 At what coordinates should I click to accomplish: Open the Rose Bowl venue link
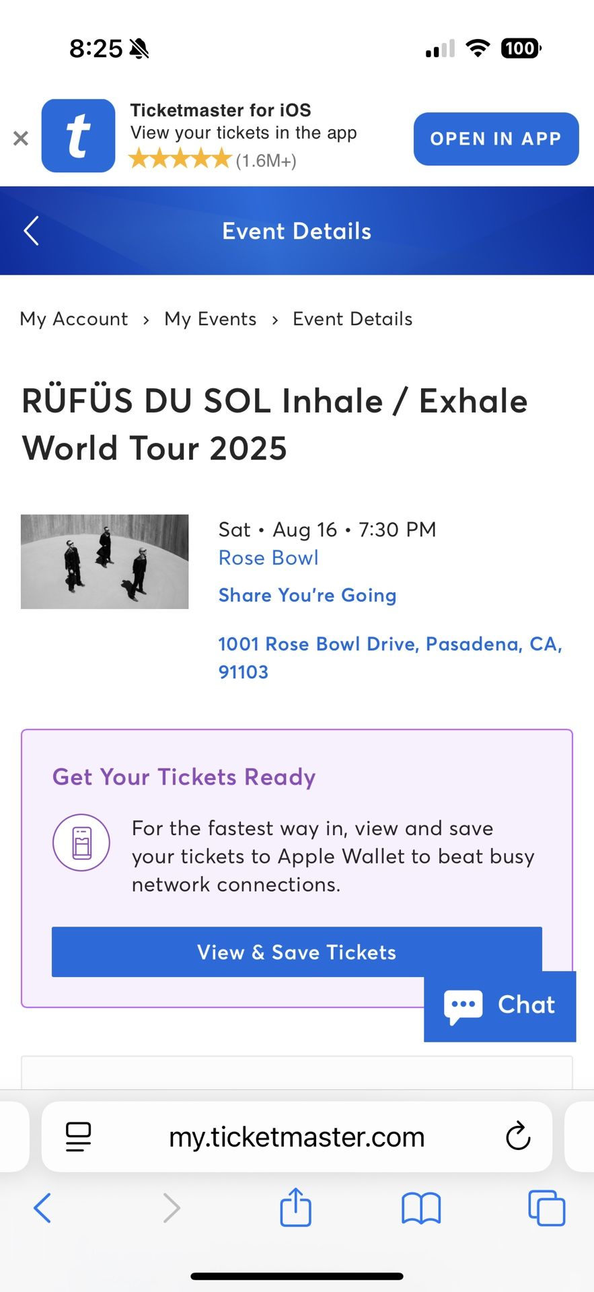tap(268, 558)
